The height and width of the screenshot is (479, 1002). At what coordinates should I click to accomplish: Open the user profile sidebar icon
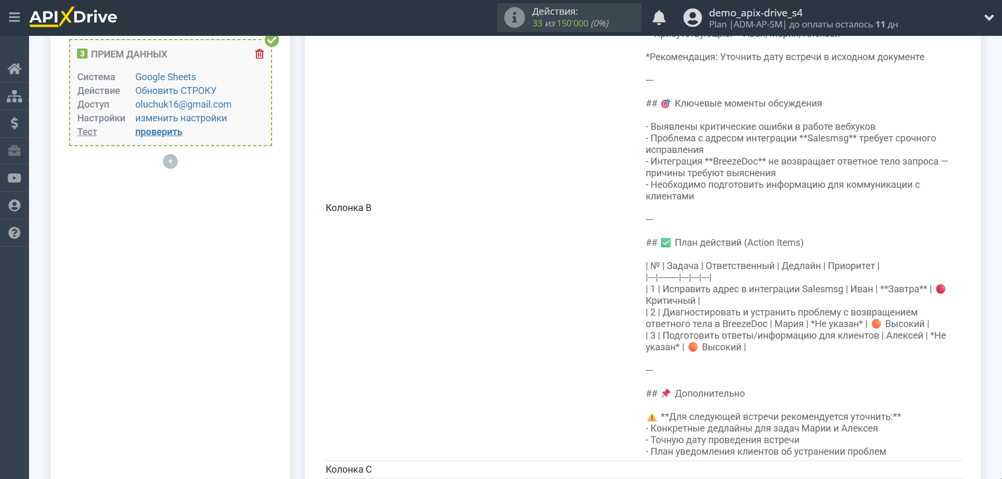[14, 206]
